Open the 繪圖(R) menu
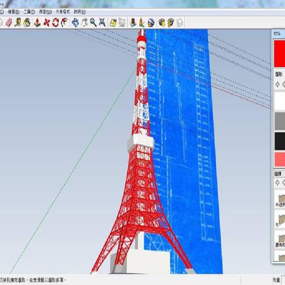Image resolution: width=285 pixels, height=285 pixels. tap(14, 11)
